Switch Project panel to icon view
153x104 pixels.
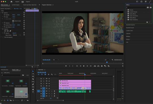[8, 100]
